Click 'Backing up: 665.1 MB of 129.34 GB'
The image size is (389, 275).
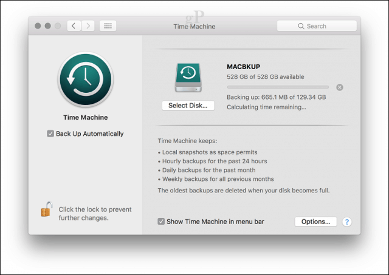tap(277, 97)
